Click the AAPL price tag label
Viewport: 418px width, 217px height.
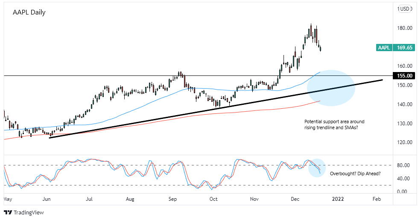click(x=384, y=48)
